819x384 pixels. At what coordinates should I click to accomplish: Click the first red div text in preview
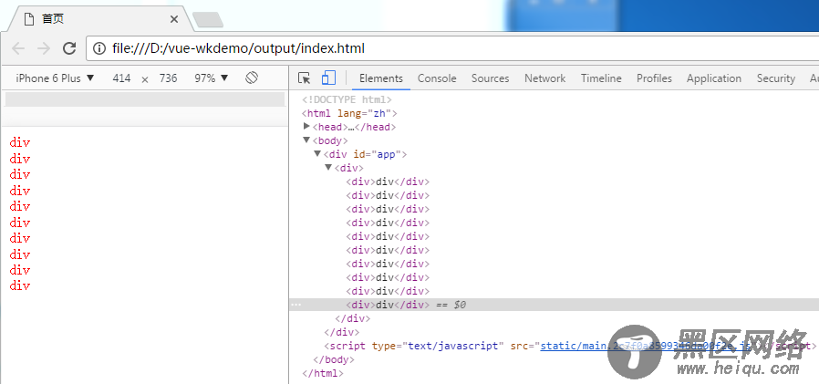(20, 142)
